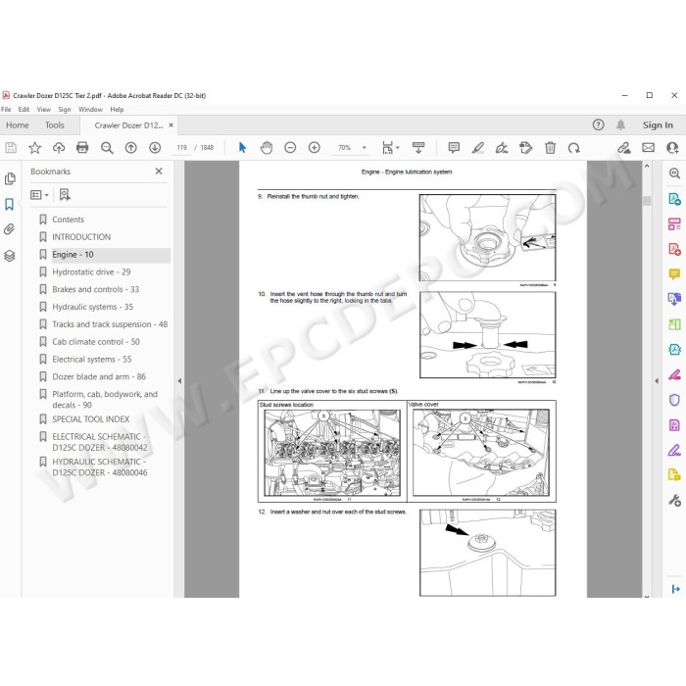The width and height of the screenshot is (686, 686).
Task: Add a sticky note comment
Action: pos(454,148)
